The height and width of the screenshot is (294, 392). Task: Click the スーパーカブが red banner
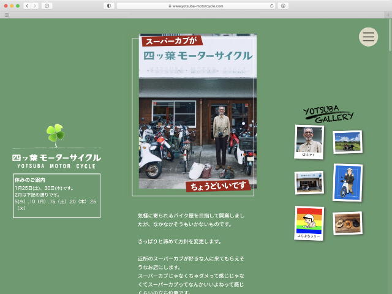(x=172, y=41)
